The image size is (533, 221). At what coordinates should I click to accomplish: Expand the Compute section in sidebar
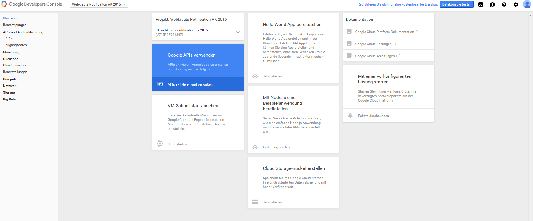tap(10, 79)
